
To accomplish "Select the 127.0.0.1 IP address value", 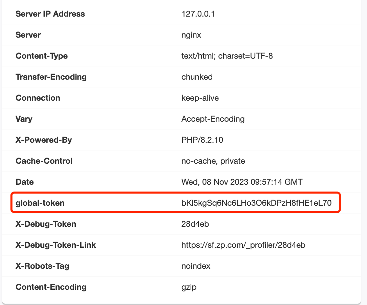I will coord(198,14).
